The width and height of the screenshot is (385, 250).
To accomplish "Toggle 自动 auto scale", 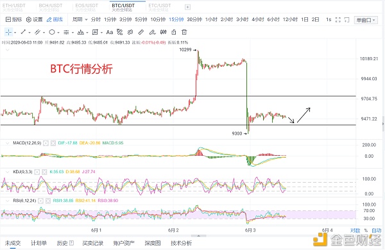I will (377, 230).
